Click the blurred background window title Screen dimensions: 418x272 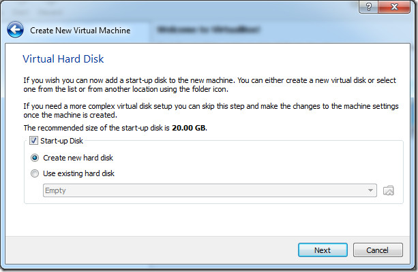(209, 29)
